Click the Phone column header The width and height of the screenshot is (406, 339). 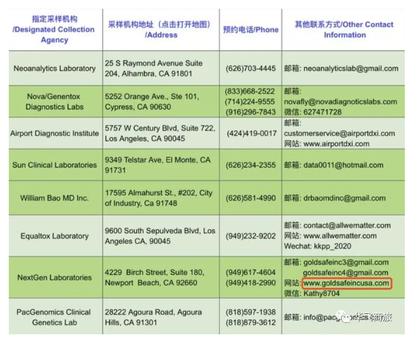(250, 29)
